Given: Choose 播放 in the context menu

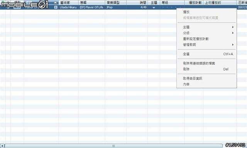Looking at the screenshot, I should tap(206, 12).
